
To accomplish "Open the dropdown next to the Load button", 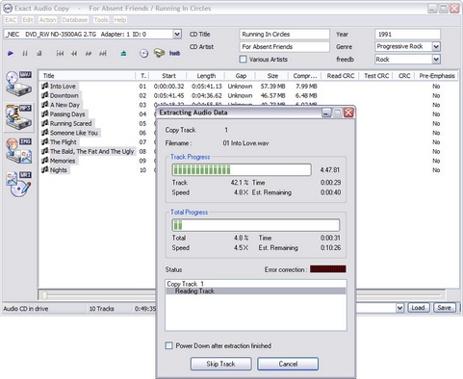I will [399, 308].
